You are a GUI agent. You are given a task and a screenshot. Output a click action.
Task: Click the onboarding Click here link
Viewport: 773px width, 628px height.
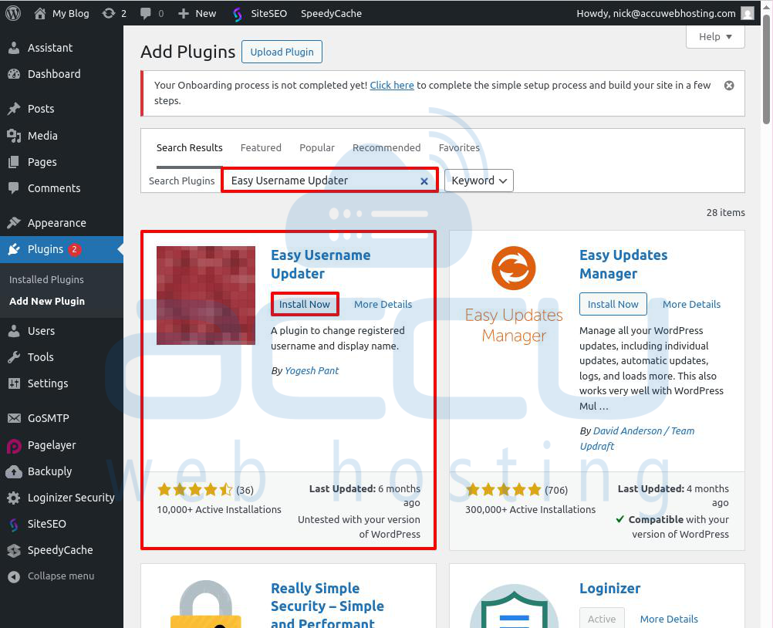[392, 86]
